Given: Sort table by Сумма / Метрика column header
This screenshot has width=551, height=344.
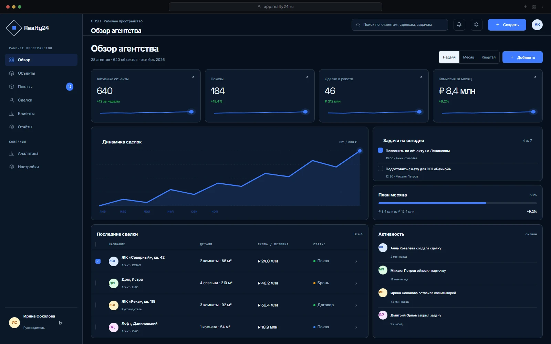Looking at the screenshot, I should tap(273, 244).
